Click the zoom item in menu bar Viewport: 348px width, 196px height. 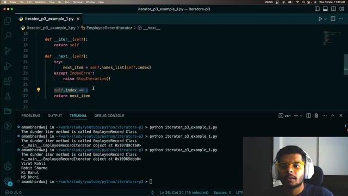269,2
